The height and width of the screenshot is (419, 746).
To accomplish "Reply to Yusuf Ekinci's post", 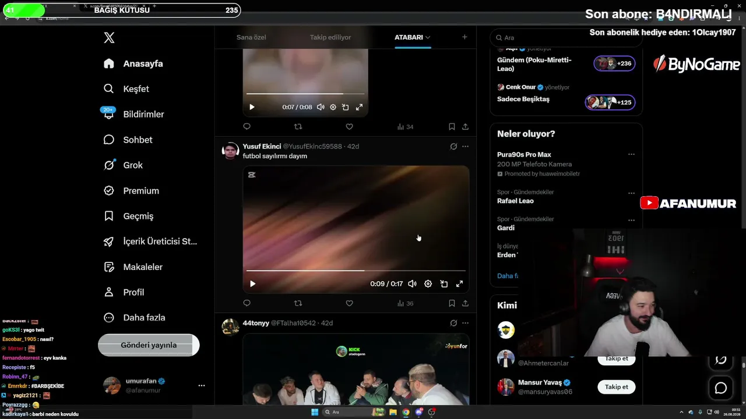I will 247,303.
